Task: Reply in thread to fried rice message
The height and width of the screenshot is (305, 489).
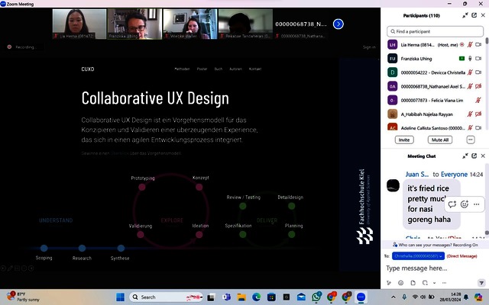Action: (x=452, y=204)
